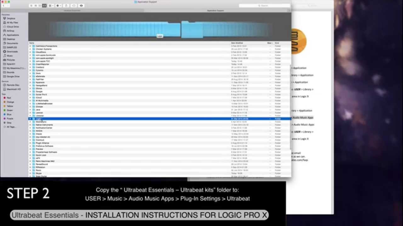Image resolution: width=403 pixels, height=226 pixels.
Task: Click the file list vertical scrollbar
Action: coord(290,107)
